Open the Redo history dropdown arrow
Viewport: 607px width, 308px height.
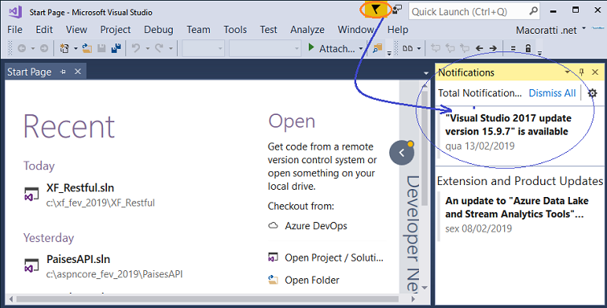pyautogui.click(x=170, y=48)
